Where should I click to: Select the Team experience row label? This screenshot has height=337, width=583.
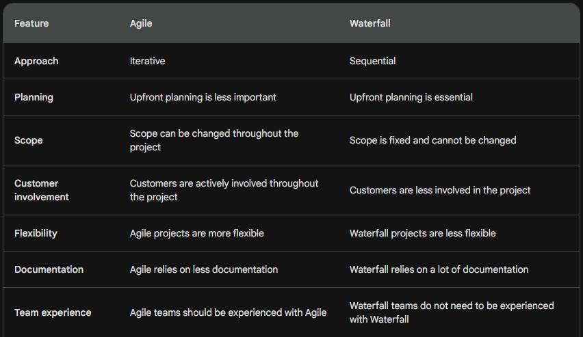click(x=53, y=313)
